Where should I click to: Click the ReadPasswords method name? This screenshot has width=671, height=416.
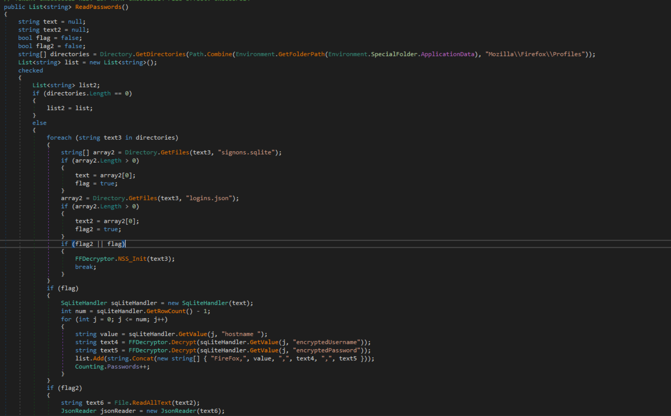coord(98,7)
